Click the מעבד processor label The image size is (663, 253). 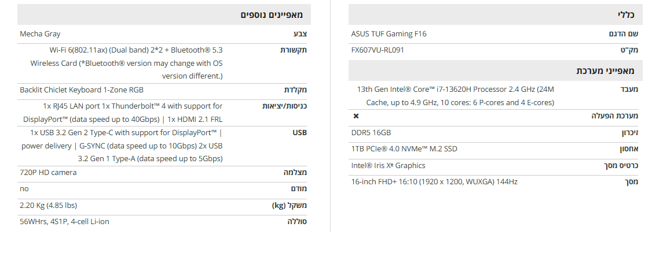[x=628, y=89]
